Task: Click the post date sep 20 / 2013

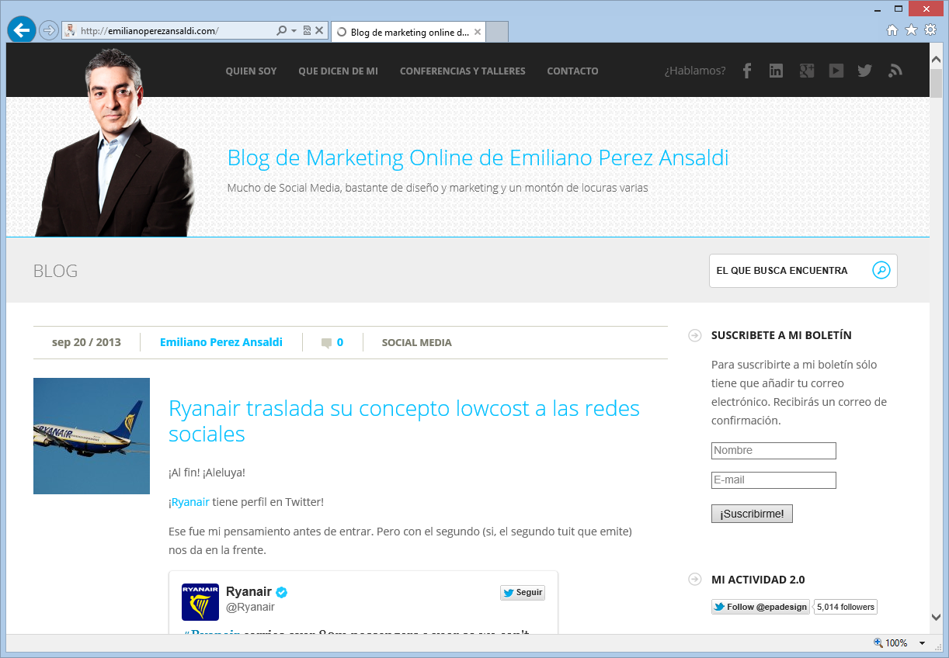Action: [x=86, y=342]
